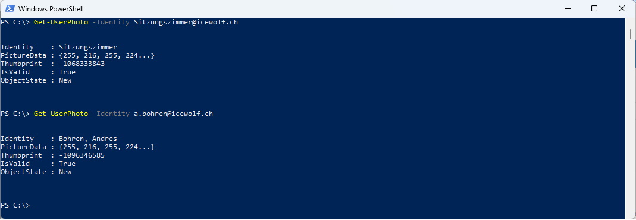Click the Identity value Bohren, Andres

[88, 139]
